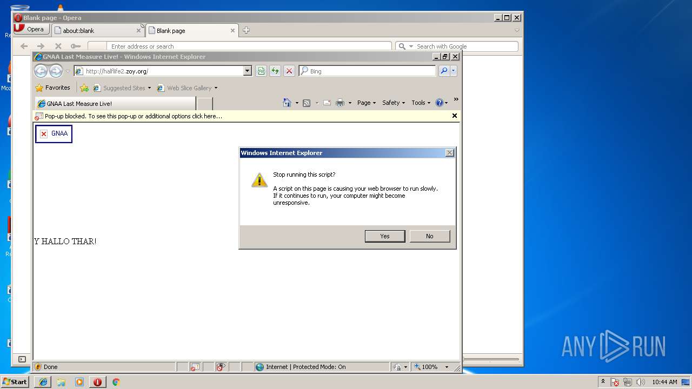
Task: Click the Read Mail icon
Action: click(327, 103)
